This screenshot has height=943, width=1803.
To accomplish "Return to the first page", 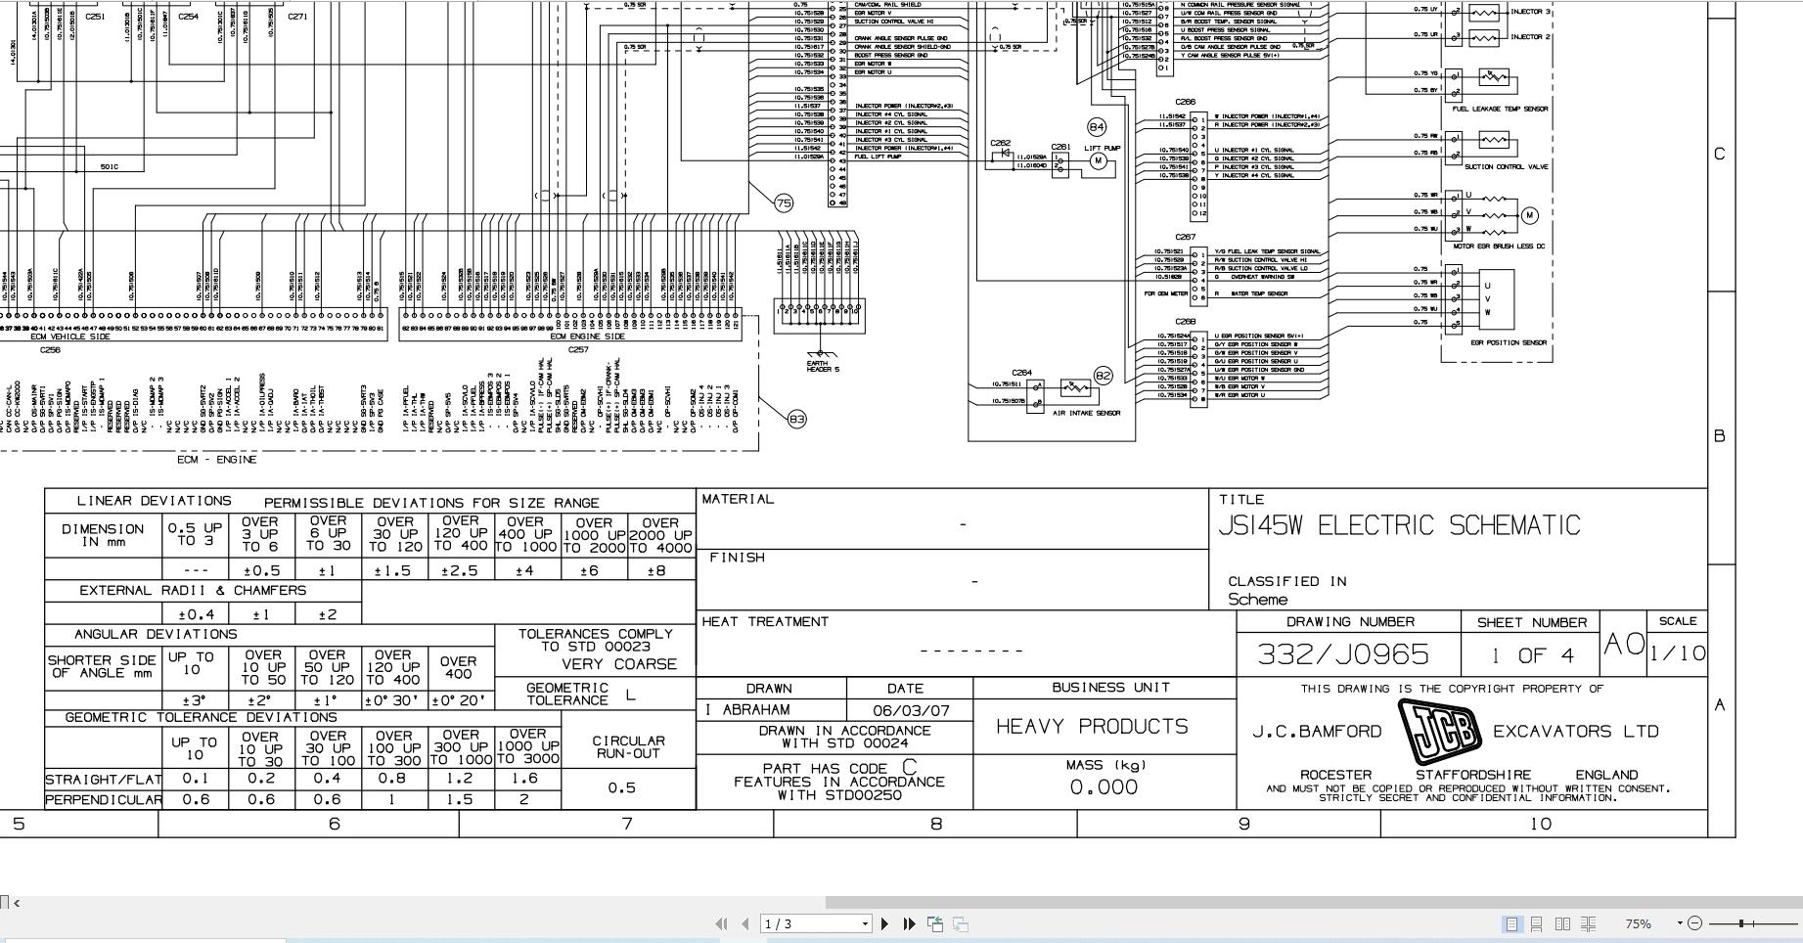I will (x=722, y=922).
